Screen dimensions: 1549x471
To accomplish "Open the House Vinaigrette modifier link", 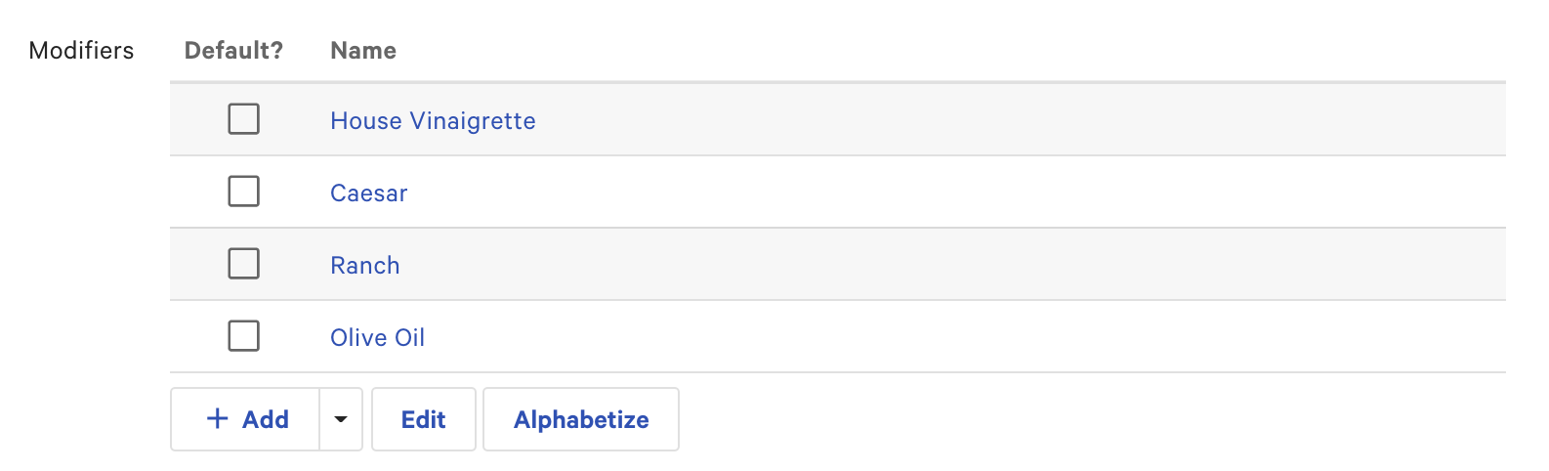I will coord(433,121).
